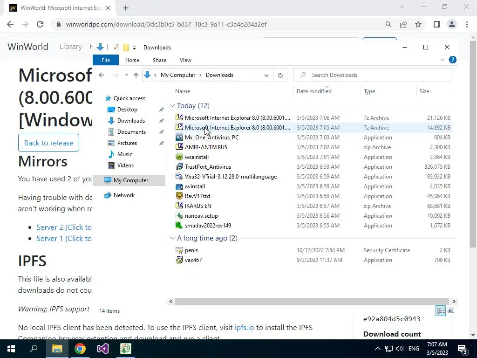Select Network in navigation pane
Viewport: 477px width, 358px height.
pos(124,195)
